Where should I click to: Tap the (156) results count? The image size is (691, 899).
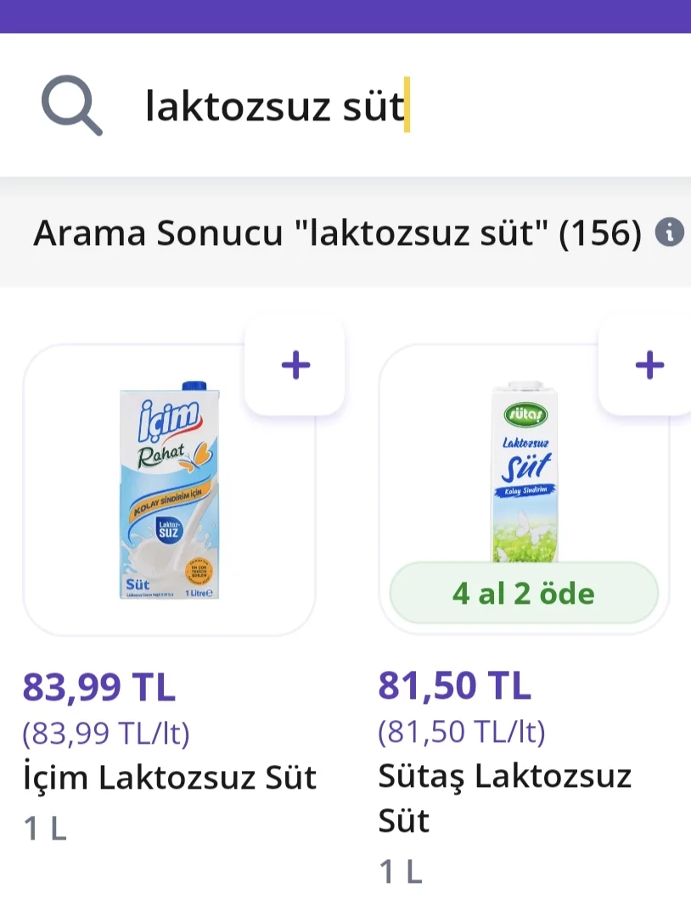[600, 232]
